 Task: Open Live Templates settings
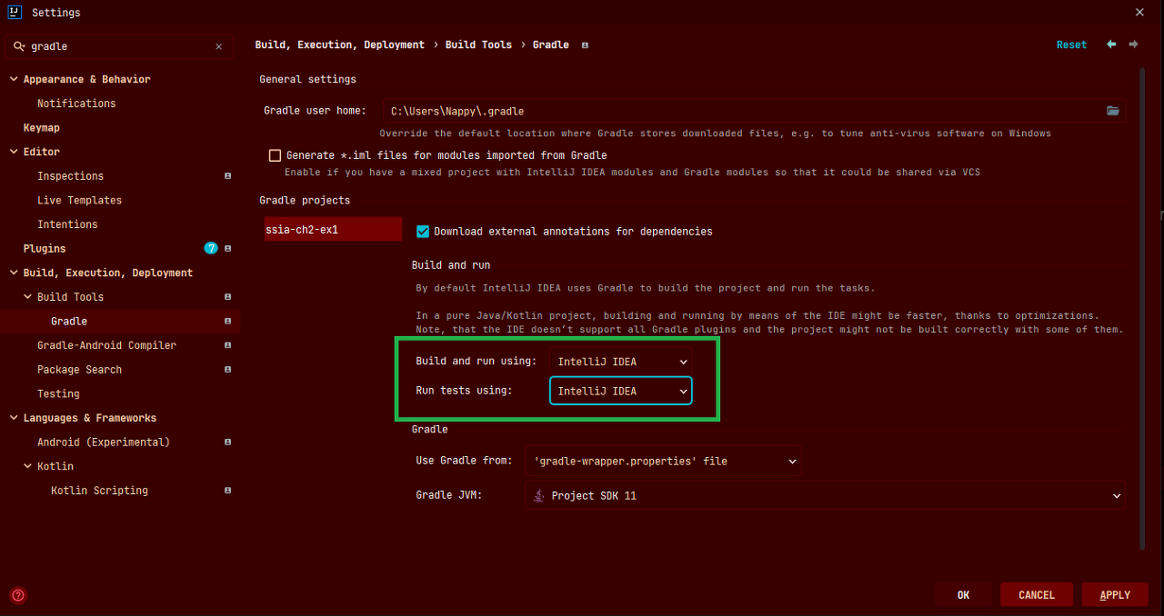coord(79,201)
